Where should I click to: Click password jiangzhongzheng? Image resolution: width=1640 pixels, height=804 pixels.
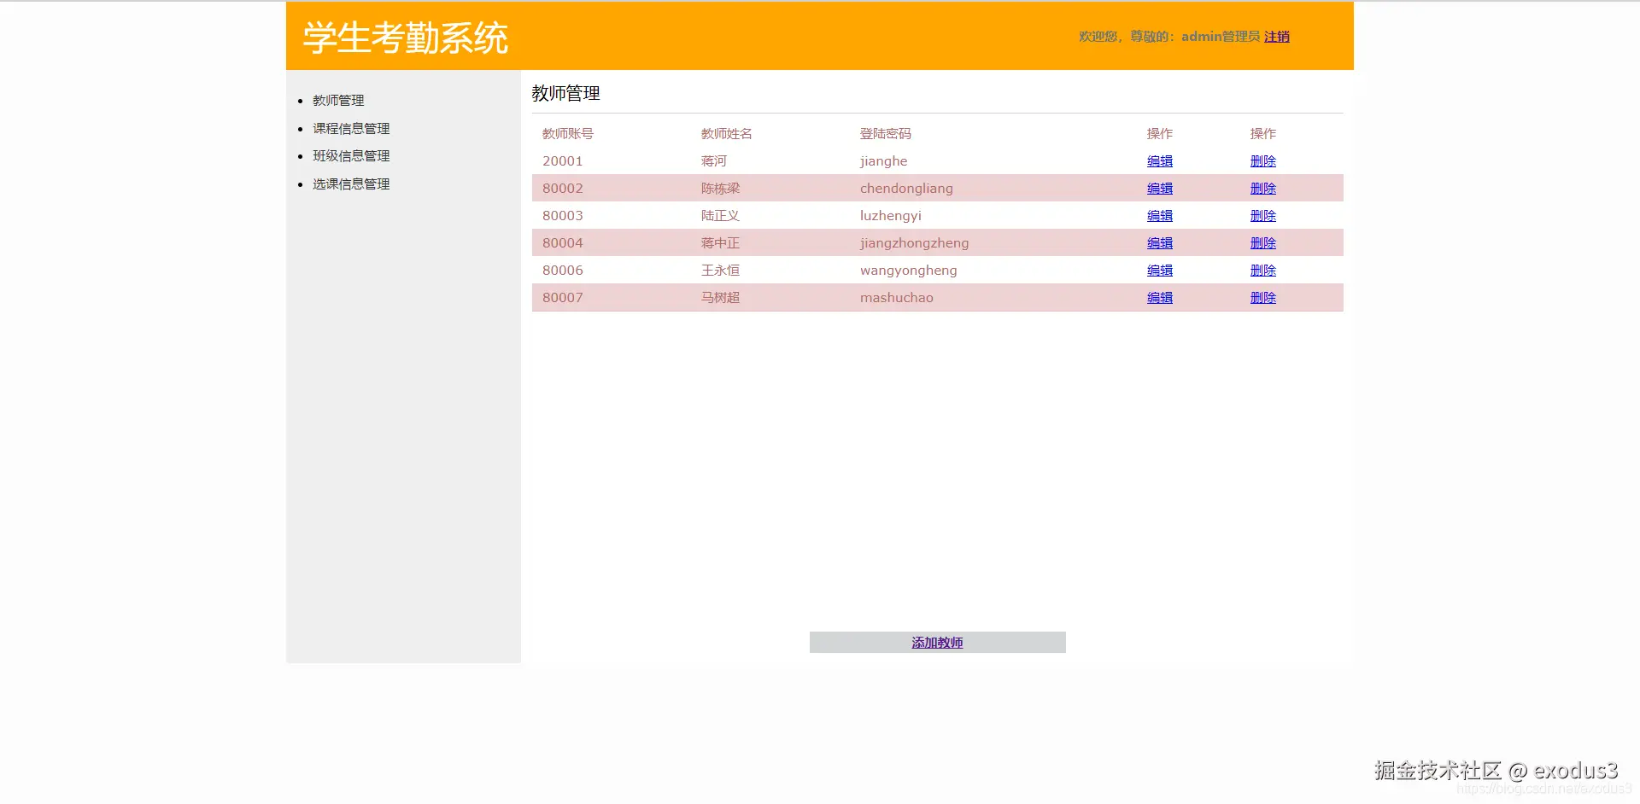[915, 243]
